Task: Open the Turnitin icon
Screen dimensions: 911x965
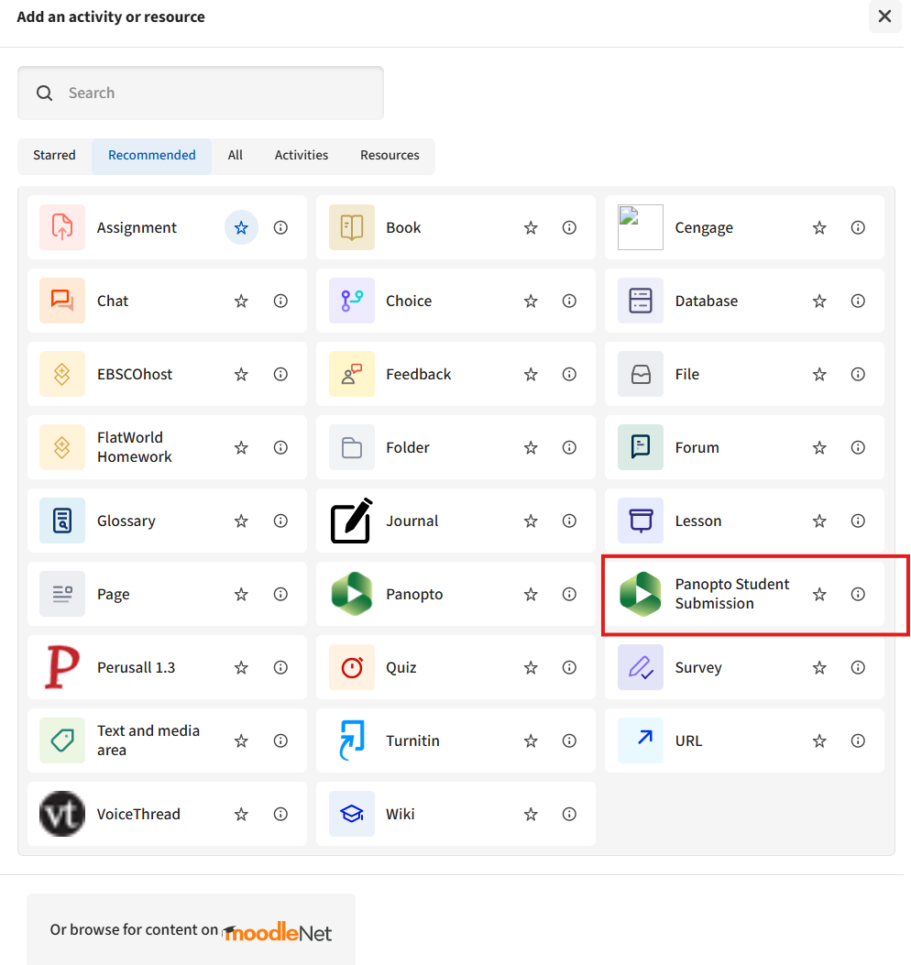Action: (350, 740)
